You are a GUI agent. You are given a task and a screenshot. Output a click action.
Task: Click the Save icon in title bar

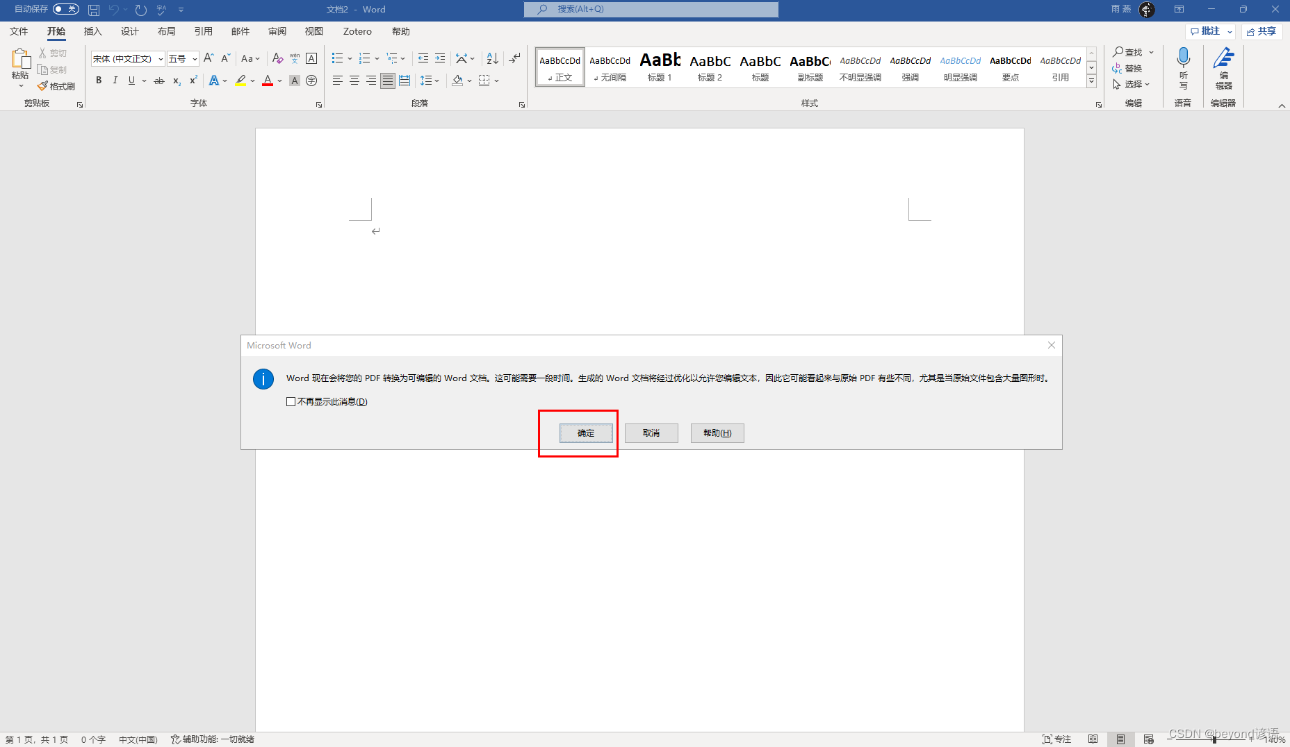(x=94, y=10)
